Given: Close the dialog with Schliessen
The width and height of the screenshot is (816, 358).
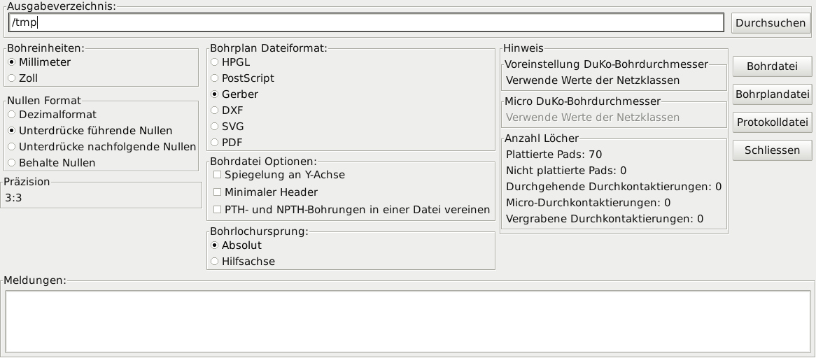Looking at the screenshot, I should 772,150.
